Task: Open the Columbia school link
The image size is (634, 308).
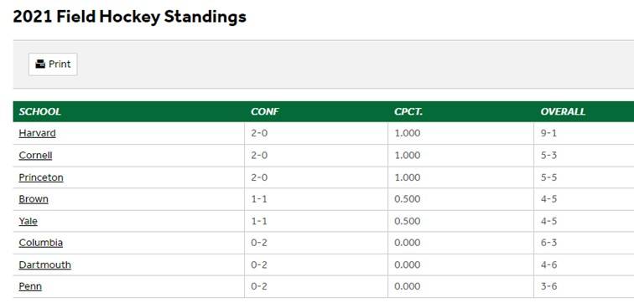Action: [x=41, y=243]
